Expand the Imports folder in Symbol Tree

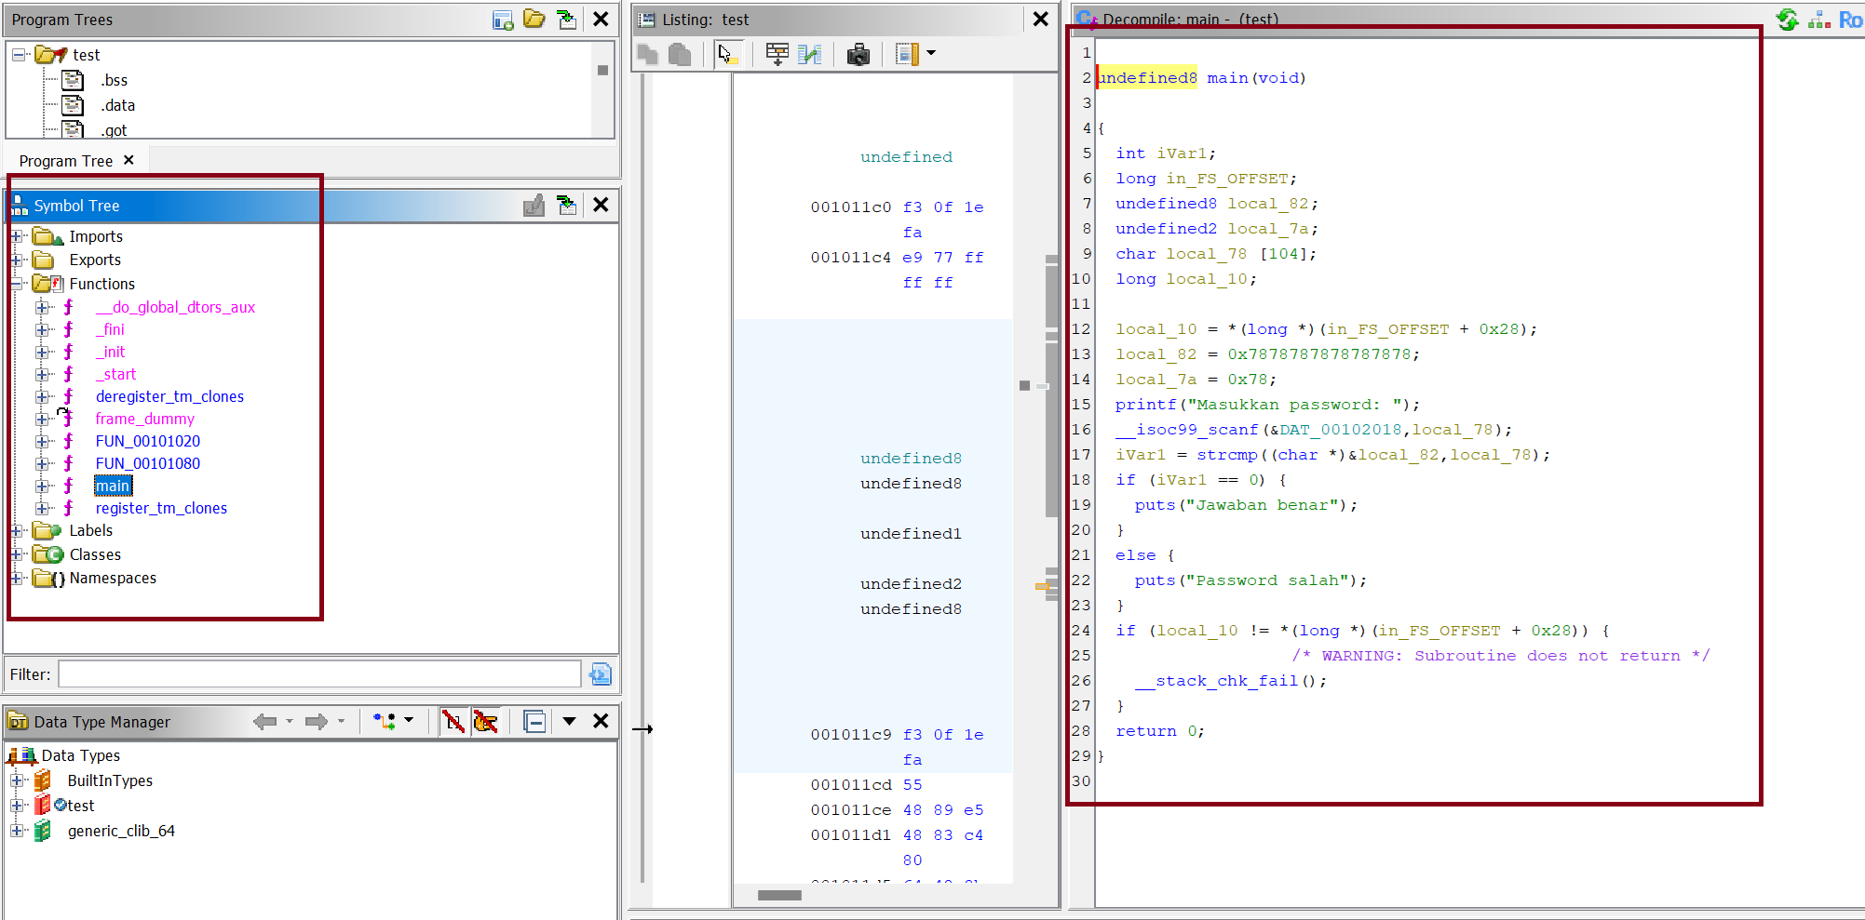pyautogui.click(x=17, y=236)
